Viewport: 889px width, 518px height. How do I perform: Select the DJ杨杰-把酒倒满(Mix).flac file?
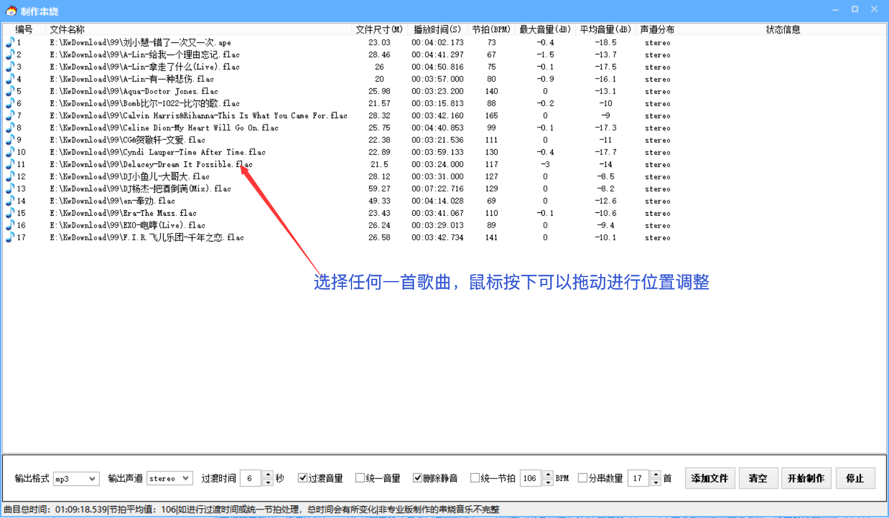point(140,188)
